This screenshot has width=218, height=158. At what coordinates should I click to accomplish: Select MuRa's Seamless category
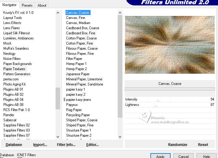pos(16,48)
